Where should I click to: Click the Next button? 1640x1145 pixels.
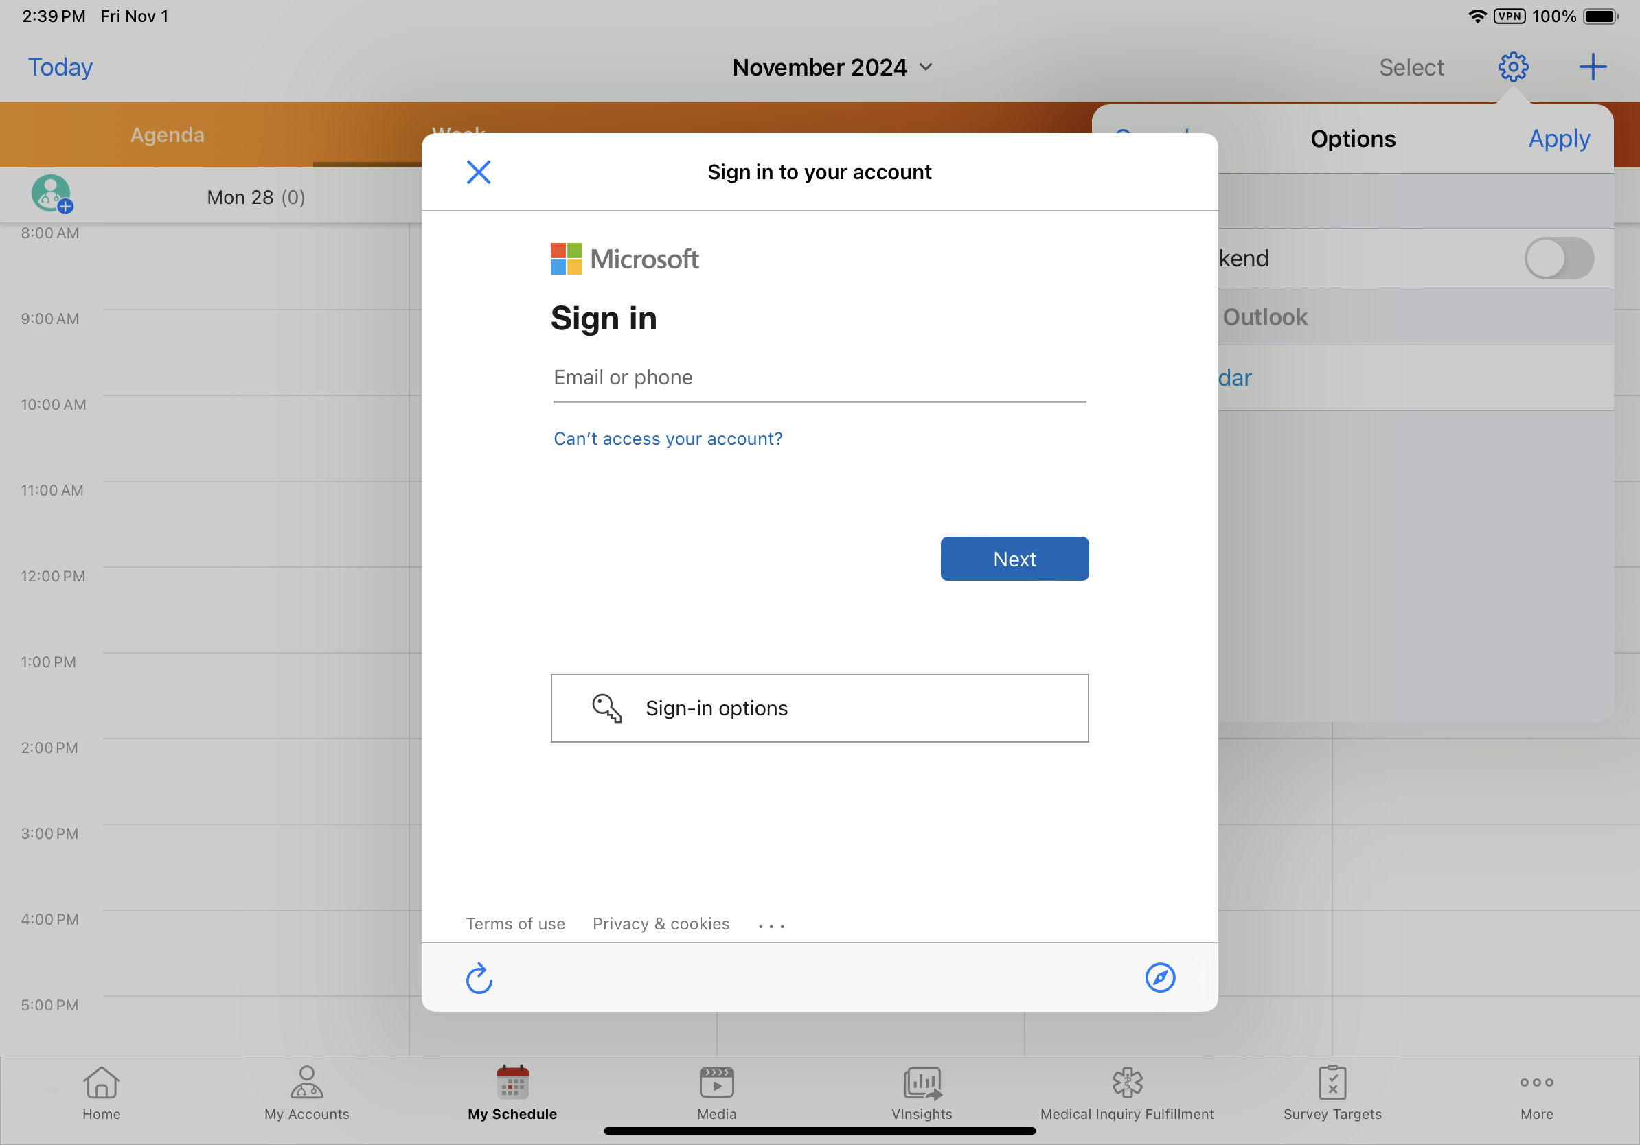click(x=1014, y=559)
